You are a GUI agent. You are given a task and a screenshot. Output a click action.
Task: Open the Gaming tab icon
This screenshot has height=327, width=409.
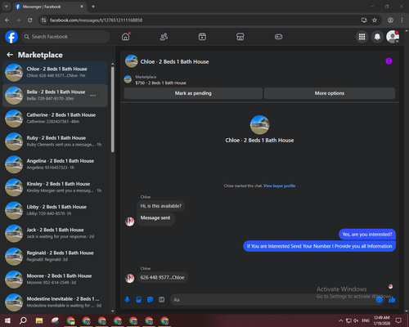pyautogui.click(x=278, y=37)
